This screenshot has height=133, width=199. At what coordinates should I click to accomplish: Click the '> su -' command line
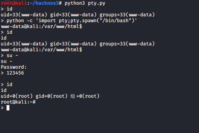9,56
